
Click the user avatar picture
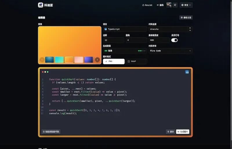click(x=169, y=5)
